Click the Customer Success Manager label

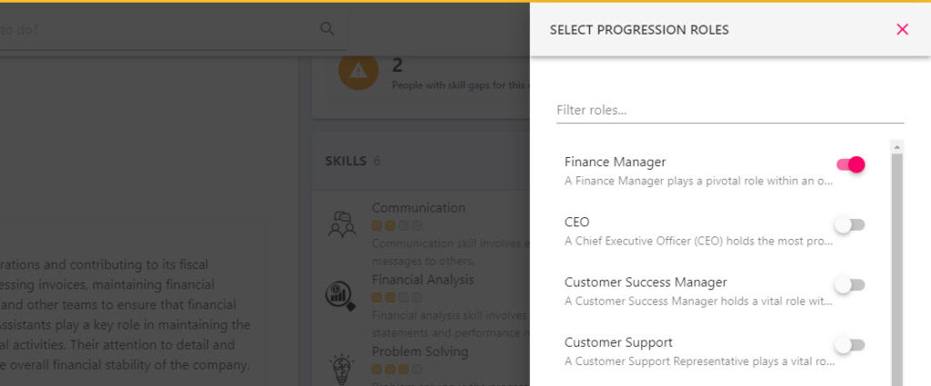pyautogui.click(x=646, y=282)
